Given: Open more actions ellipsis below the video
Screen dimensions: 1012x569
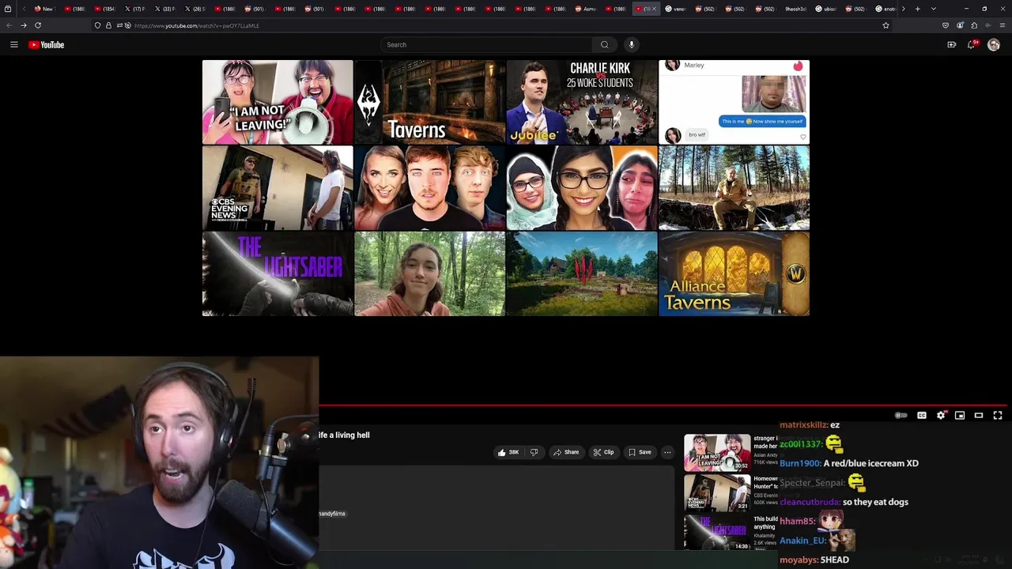Looking at the screenshot, I should coord(667,452).
